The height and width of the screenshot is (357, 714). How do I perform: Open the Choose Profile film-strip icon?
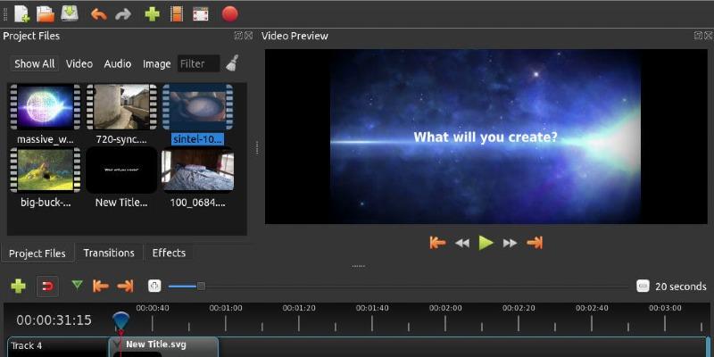point(177,13)
